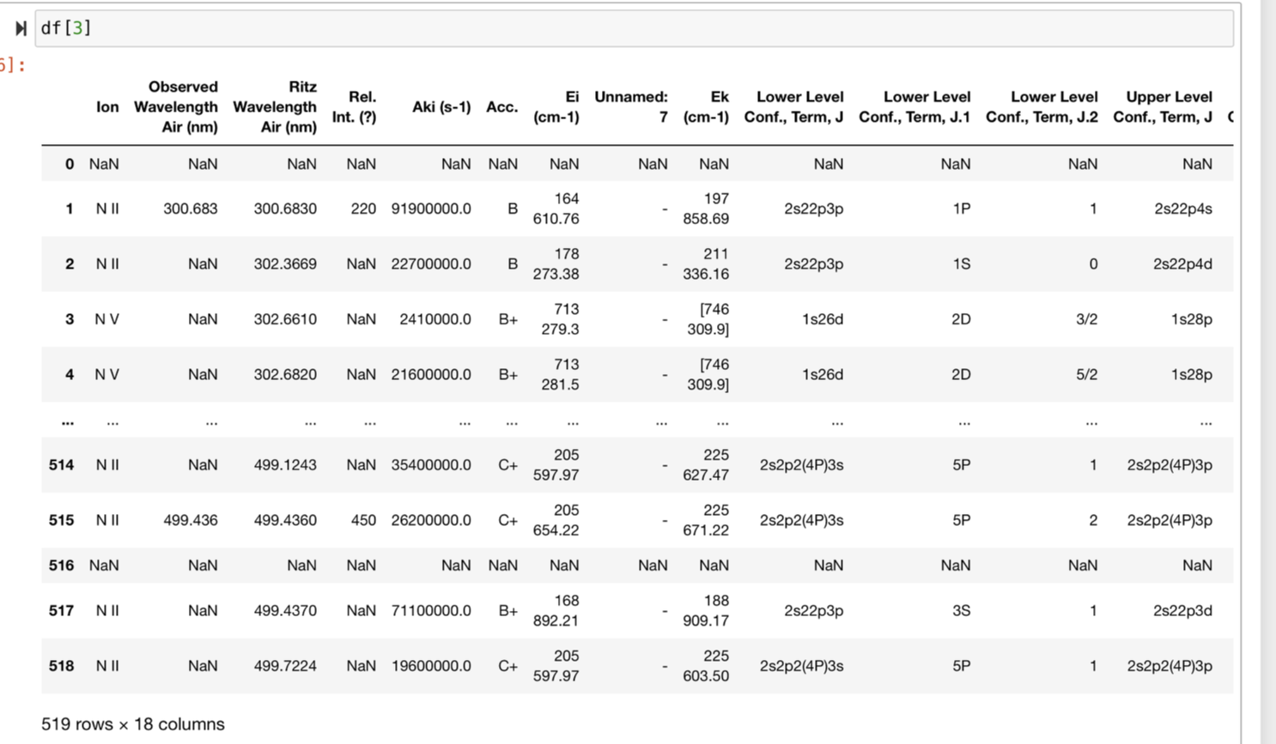
Task: Click the Upper Level Conf., Term, J header
Action: coord(1163,107)
